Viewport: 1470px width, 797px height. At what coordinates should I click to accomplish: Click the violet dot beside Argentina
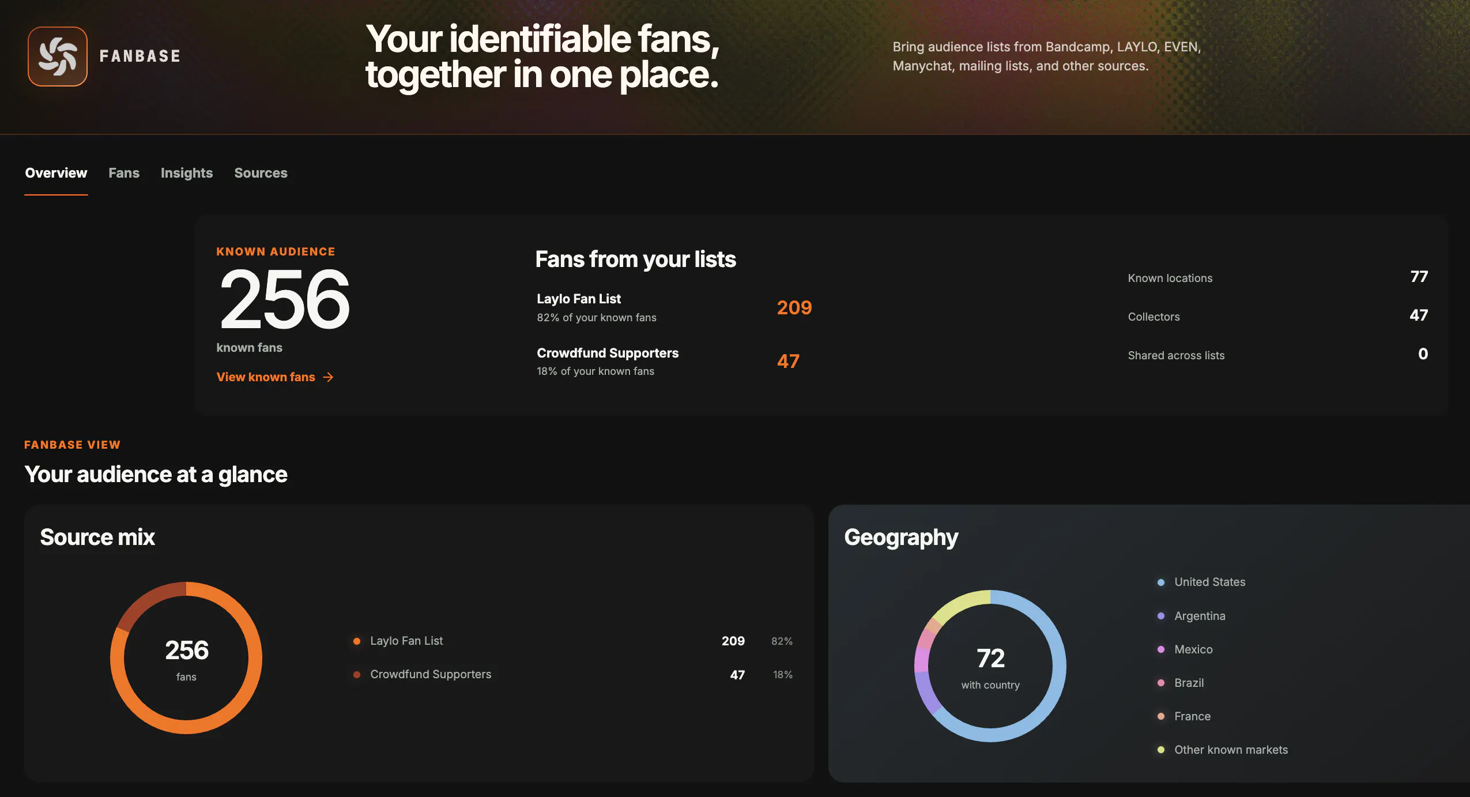pyautogui.click(x=1161, y=616)
